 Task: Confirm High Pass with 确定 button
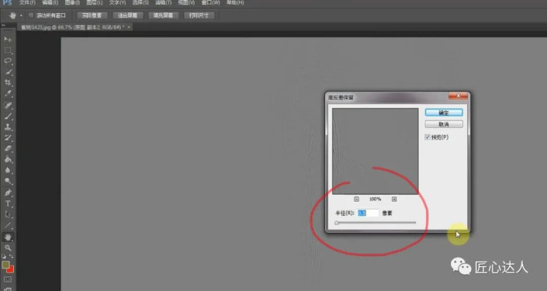coord(444,113)
